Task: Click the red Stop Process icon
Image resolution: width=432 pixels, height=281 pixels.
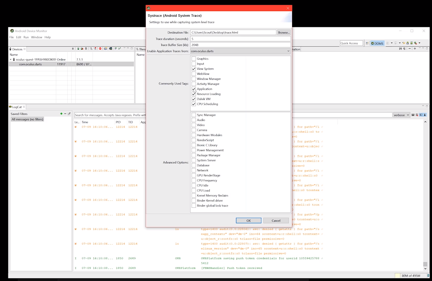Action: coord(100,49)
